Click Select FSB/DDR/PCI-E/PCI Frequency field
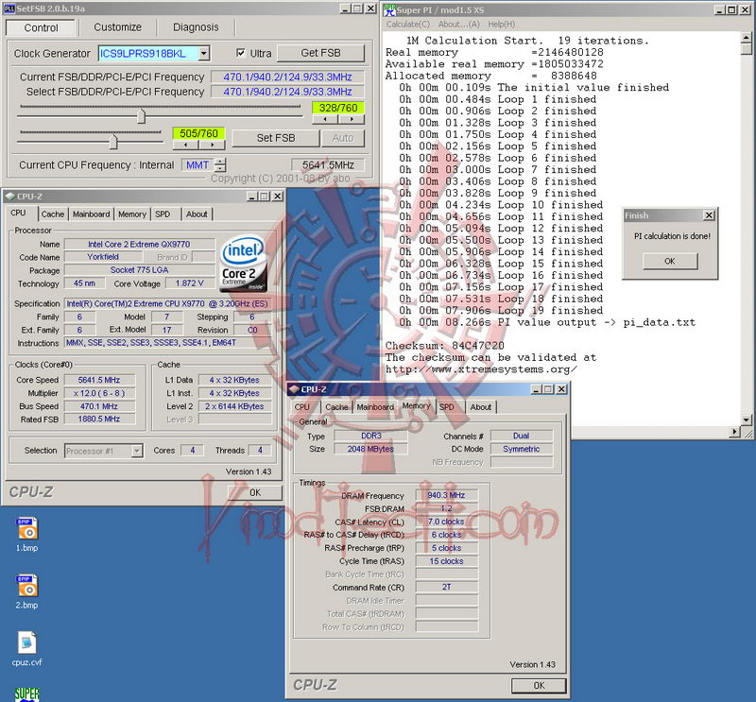Screen dimensions: 756x702 287,92
